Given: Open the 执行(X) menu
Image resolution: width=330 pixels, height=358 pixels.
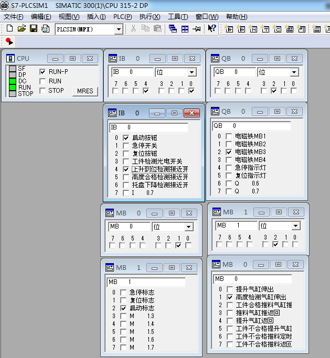Looking at the screenshot, I should pos(150,17).
